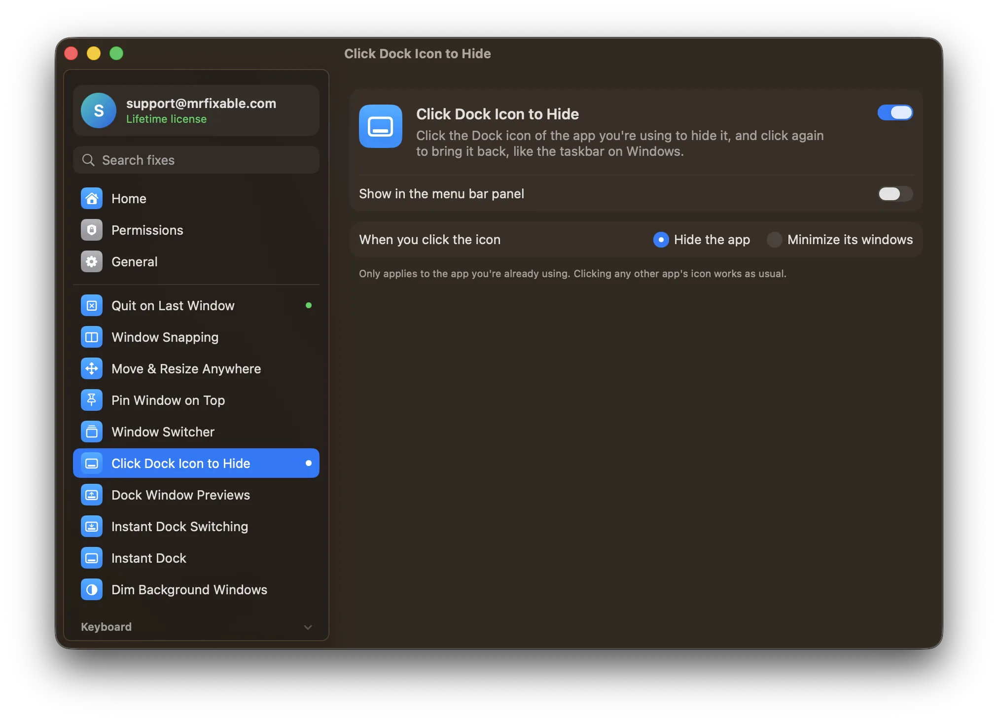Open support@mrfixable.com account card

click(x=196, y=110)
